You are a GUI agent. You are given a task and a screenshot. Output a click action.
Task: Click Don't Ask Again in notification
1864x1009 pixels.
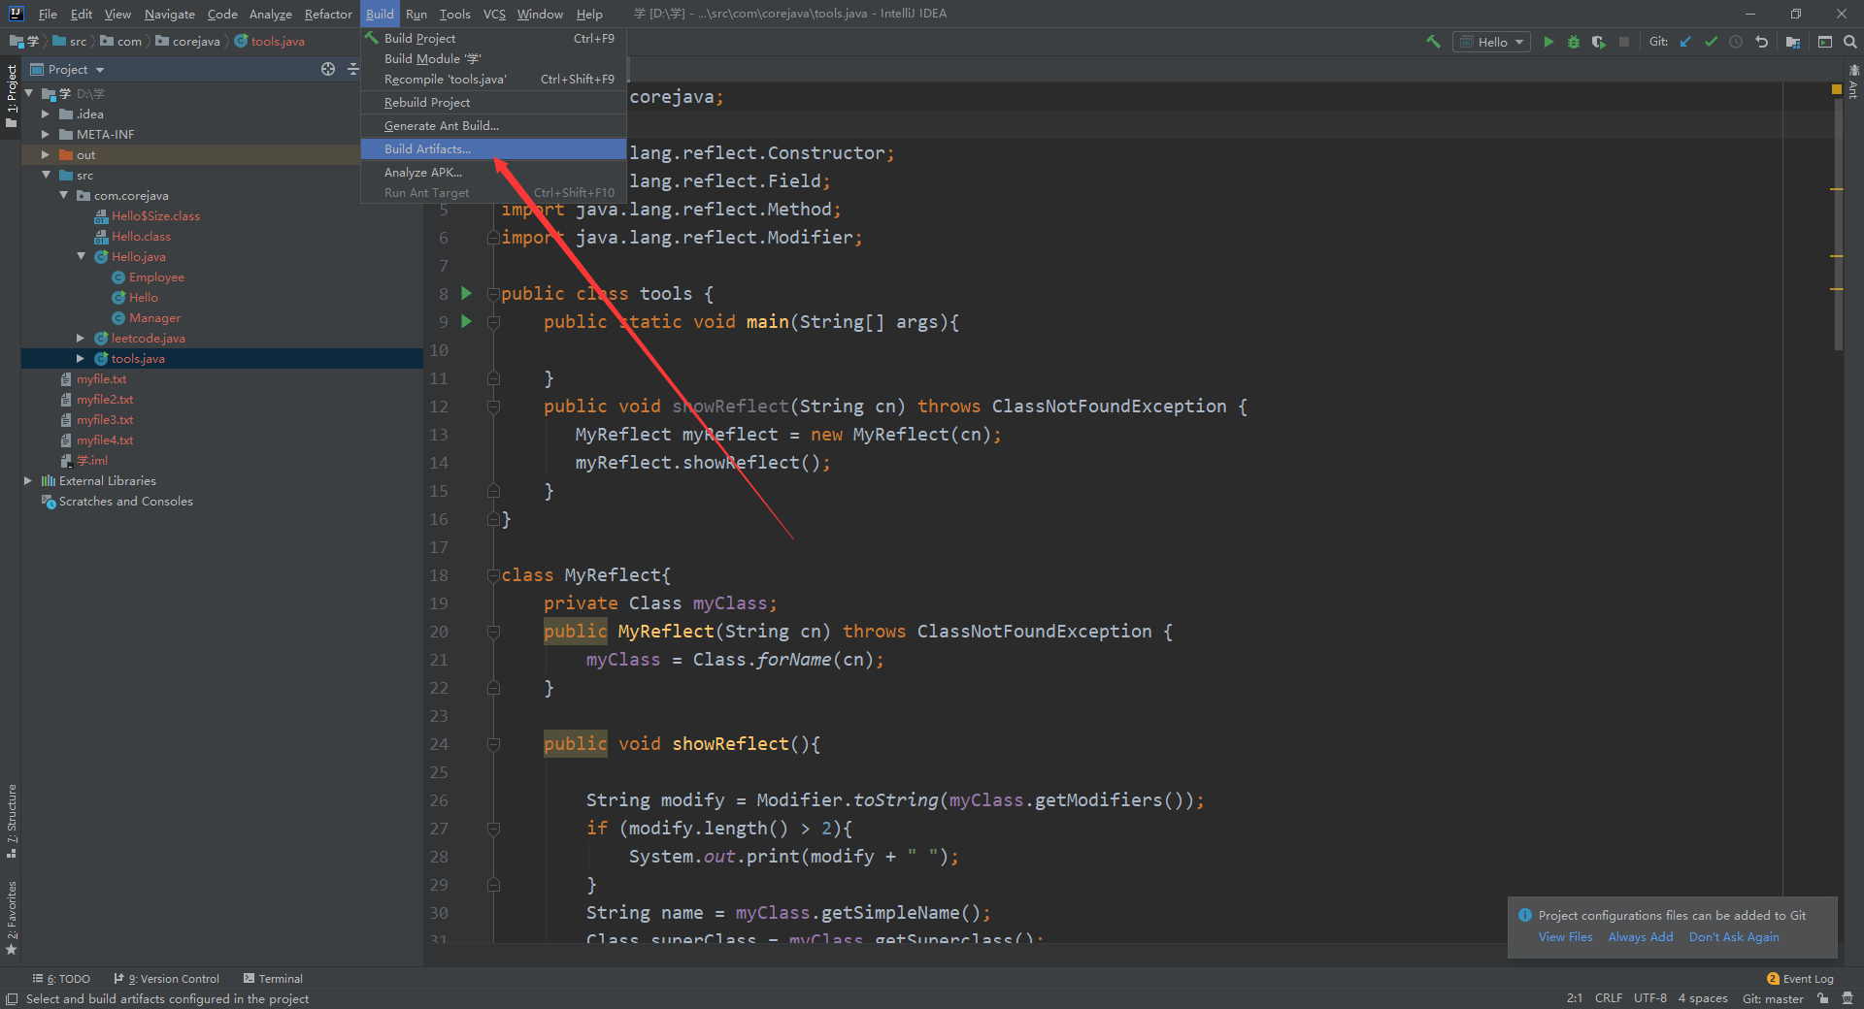click(1734, 936)
